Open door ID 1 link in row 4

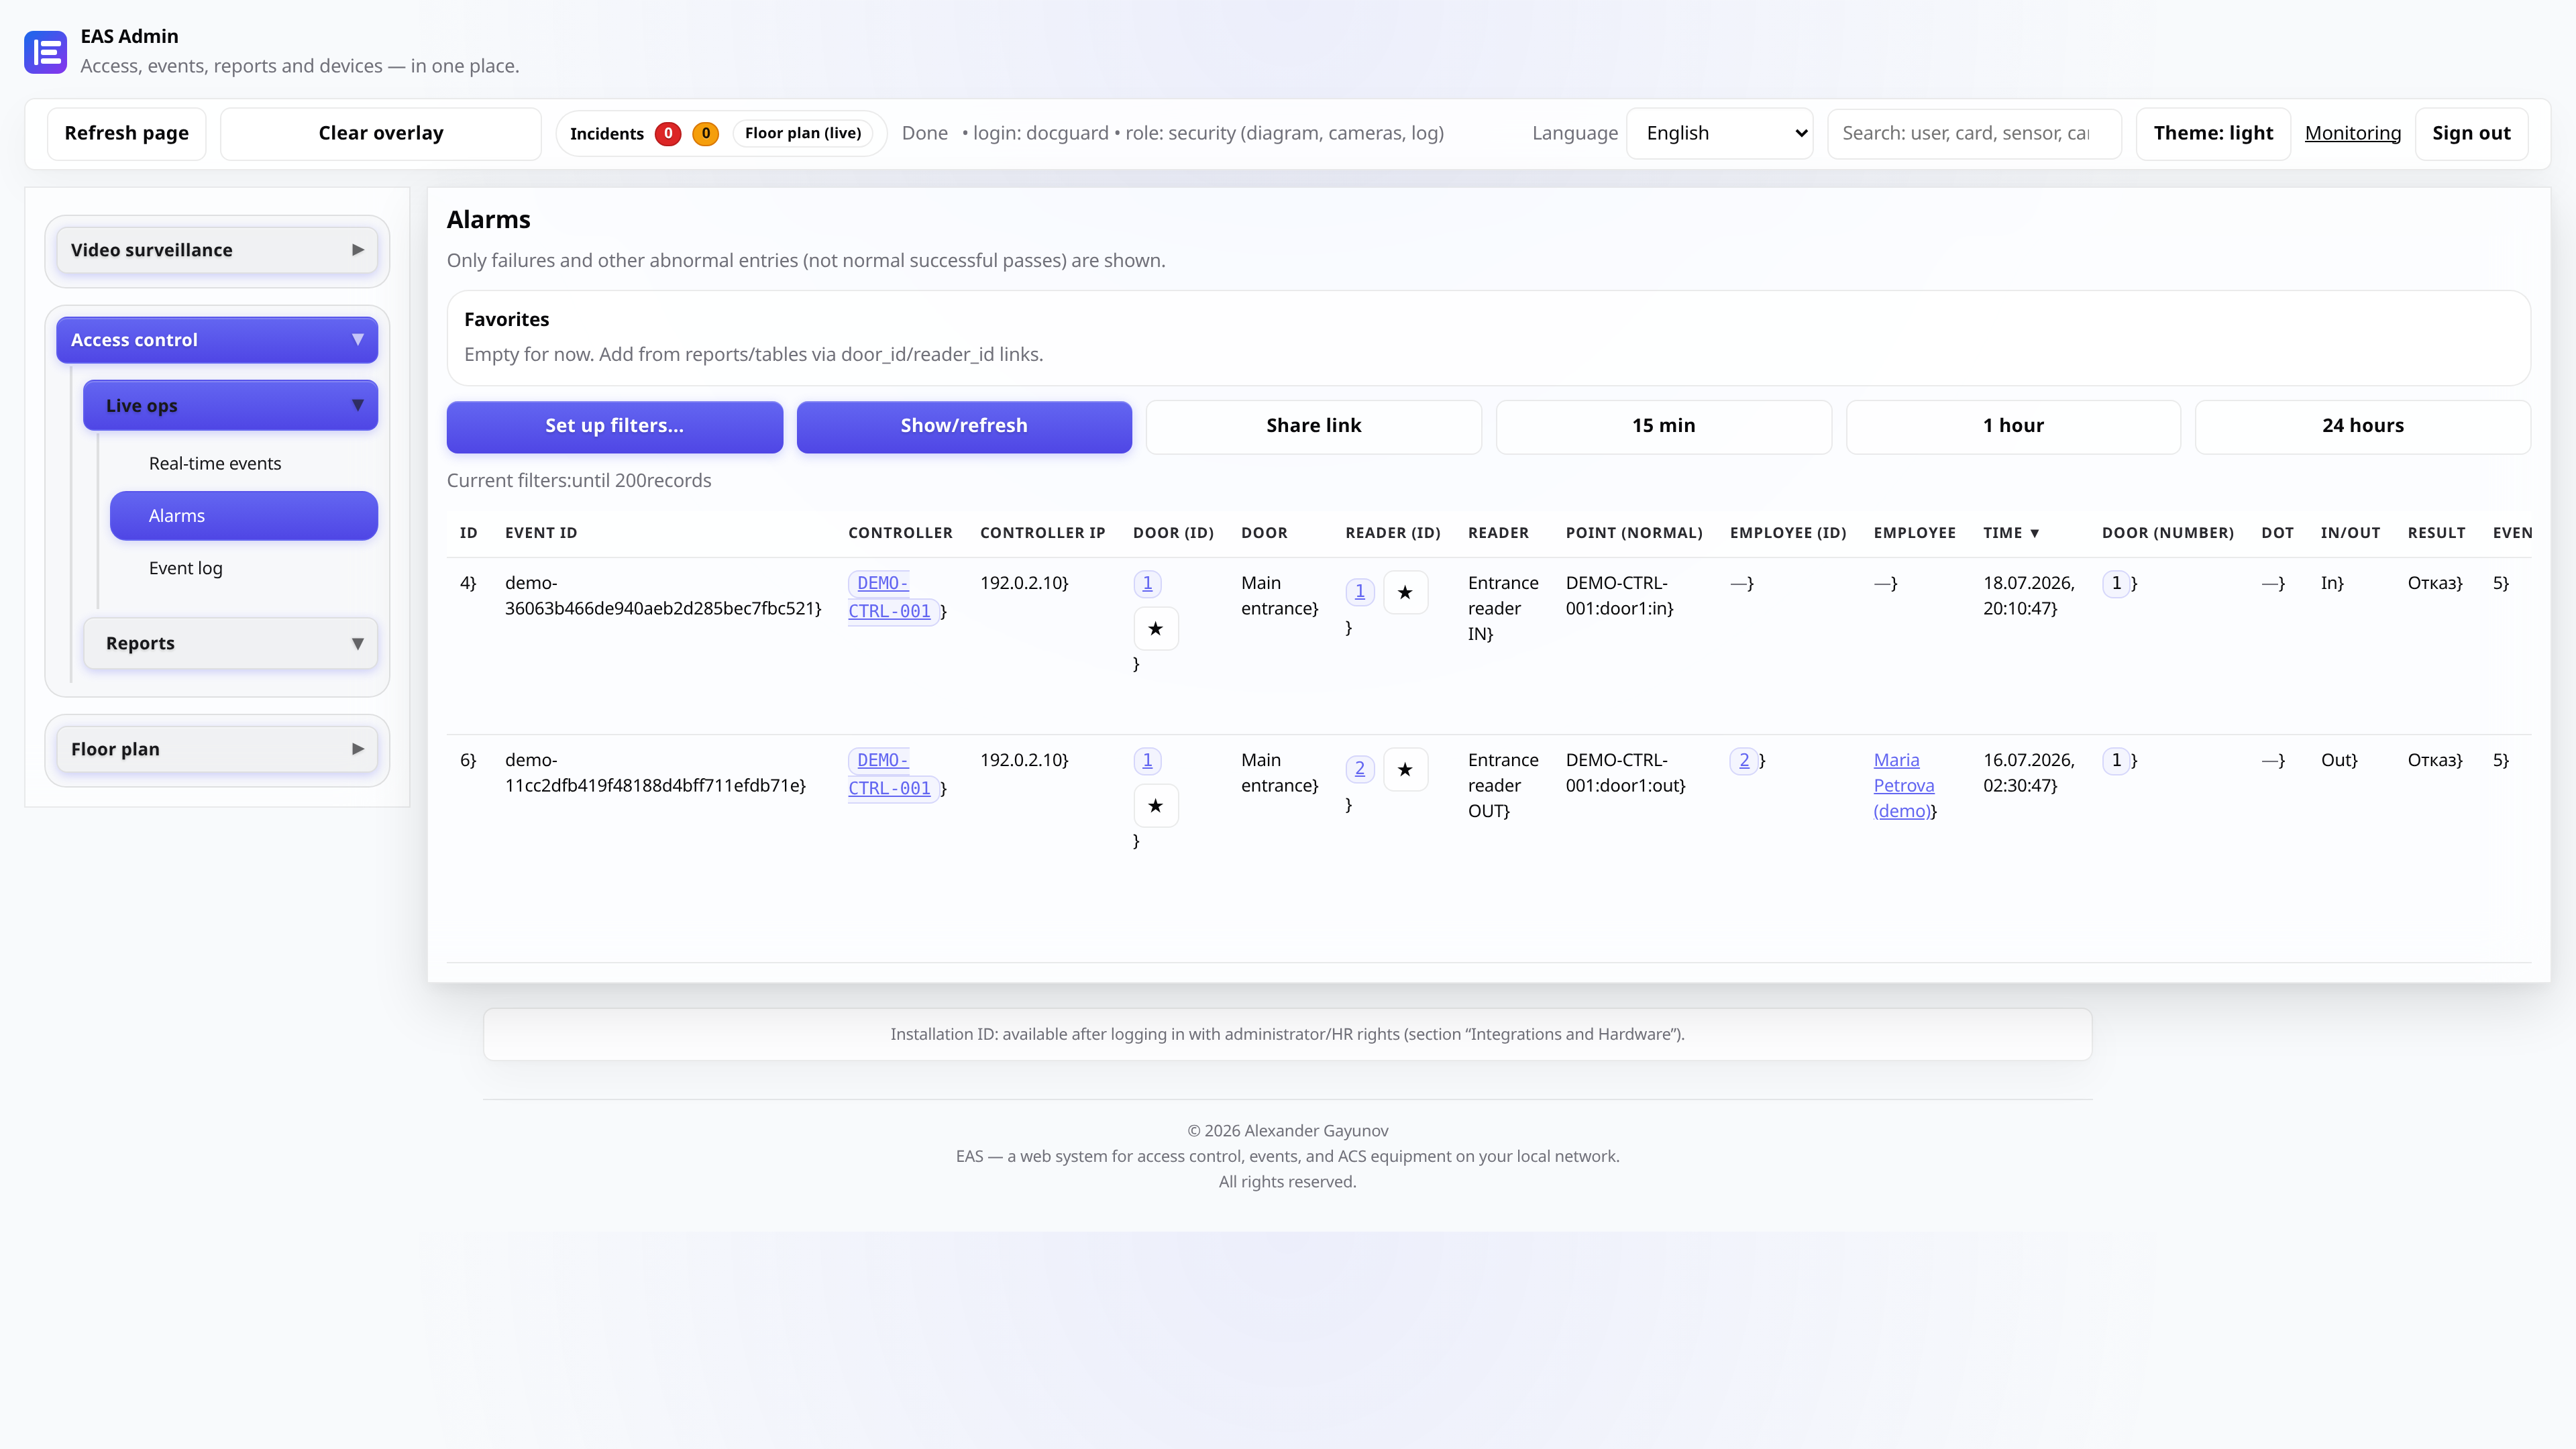[1147, 583]
